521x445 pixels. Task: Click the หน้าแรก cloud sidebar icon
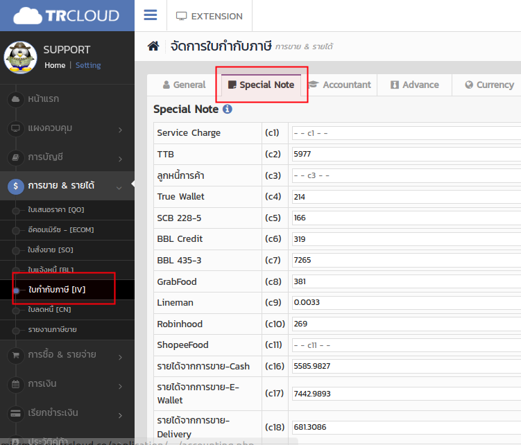[16, 99]
